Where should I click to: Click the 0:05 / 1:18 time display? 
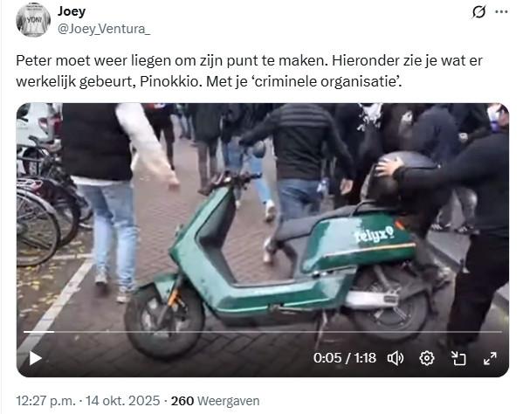(x=345, y=358)
